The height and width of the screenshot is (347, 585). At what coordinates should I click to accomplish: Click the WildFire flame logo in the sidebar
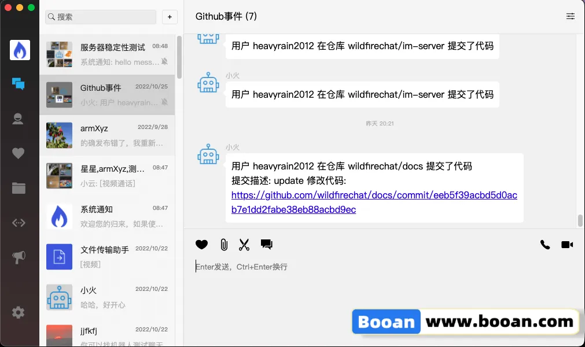(x=18, y=50)
